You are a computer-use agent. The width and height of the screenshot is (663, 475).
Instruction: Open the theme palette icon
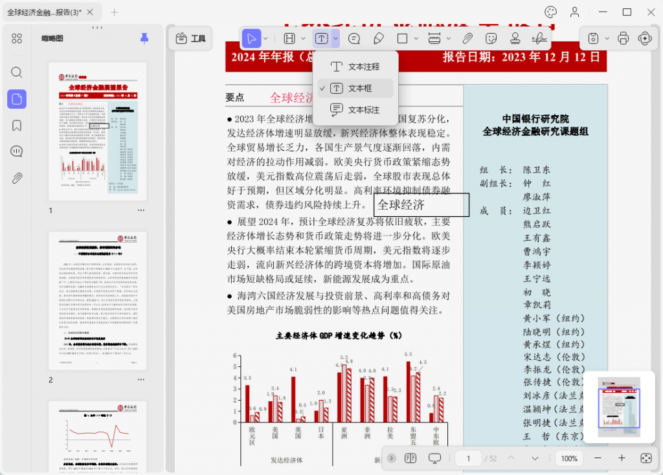(x=550, y=12)
